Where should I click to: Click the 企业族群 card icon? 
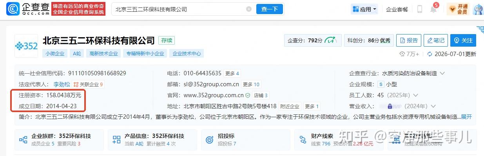23,140
